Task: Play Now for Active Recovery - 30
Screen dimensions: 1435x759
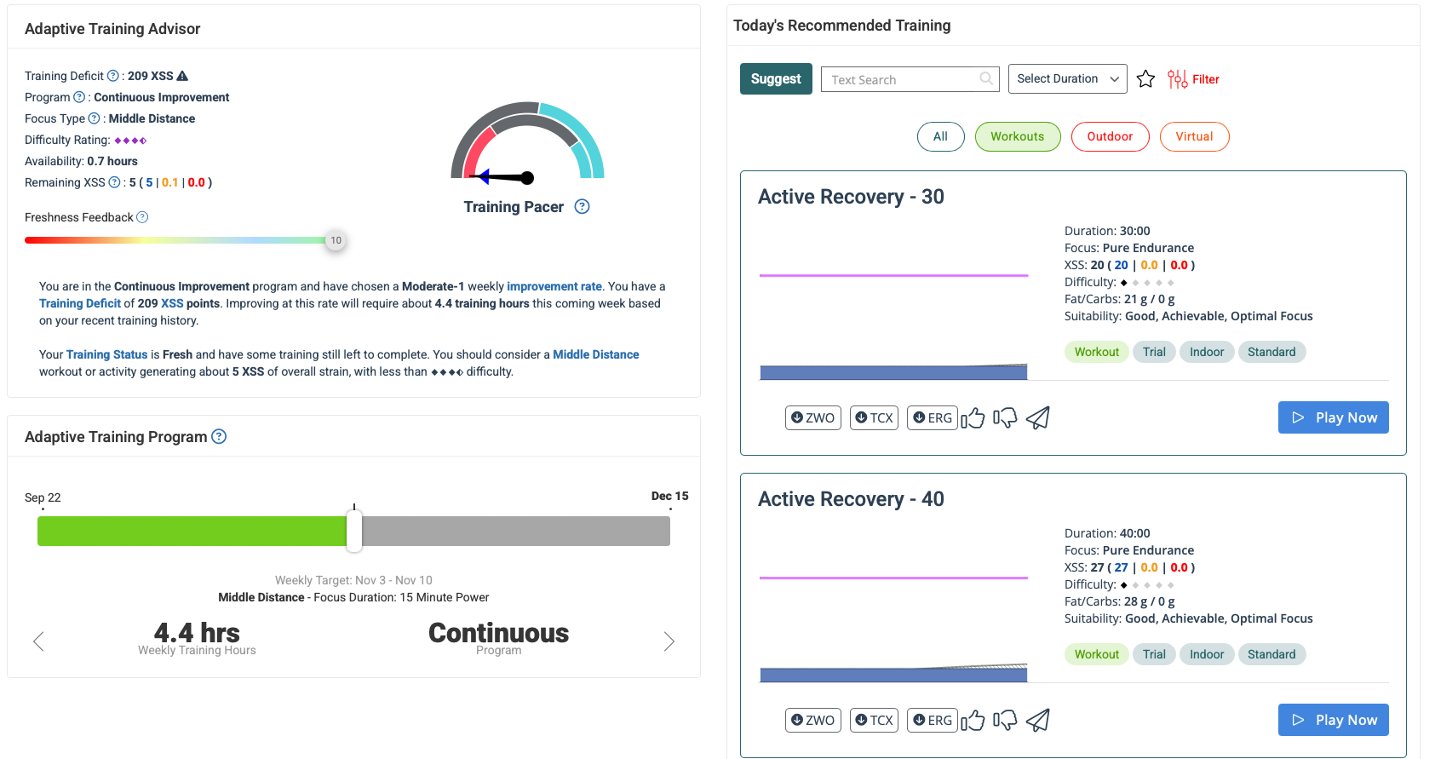Action: coord(1333,417)
